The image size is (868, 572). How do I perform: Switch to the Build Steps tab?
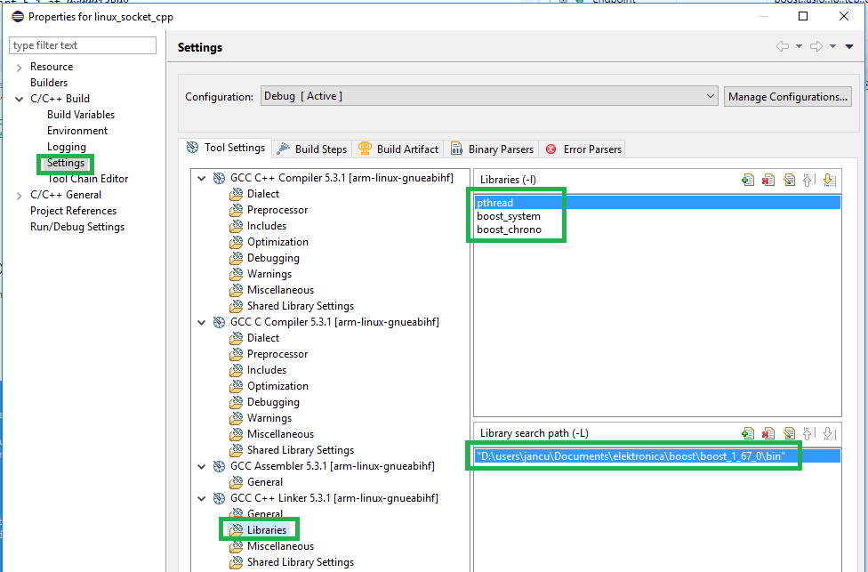(x=312, y=149)
